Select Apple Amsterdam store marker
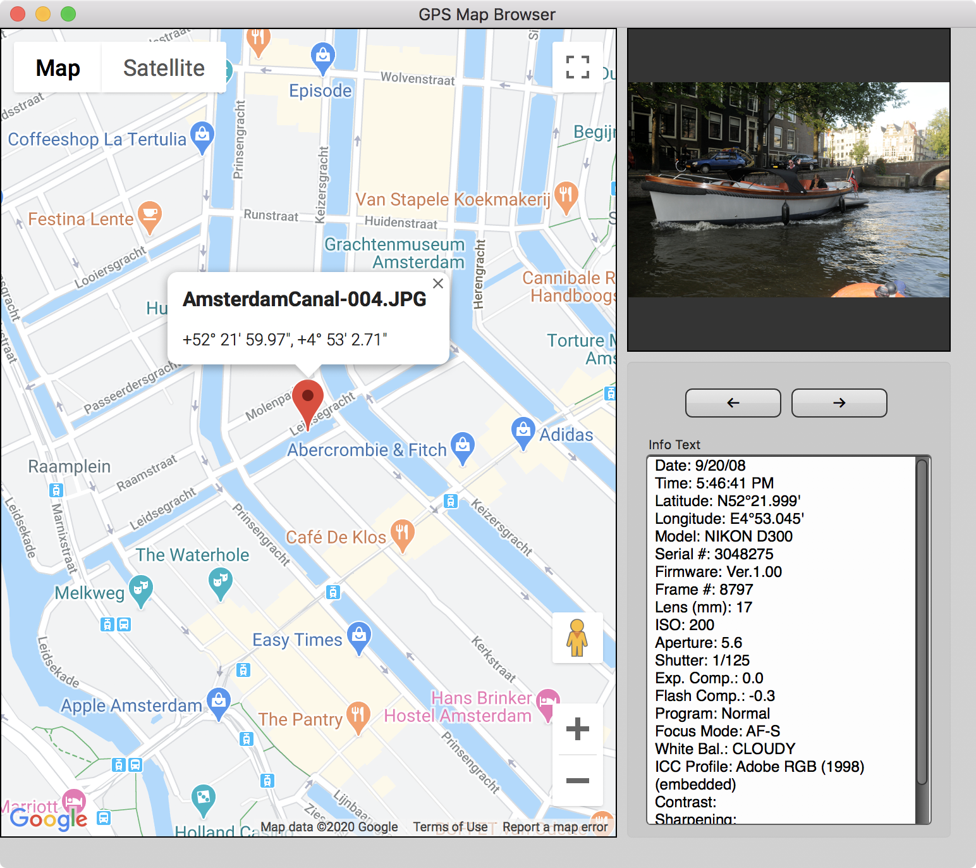The height and width of the screenshot is (868, 976). coord(219,704)
